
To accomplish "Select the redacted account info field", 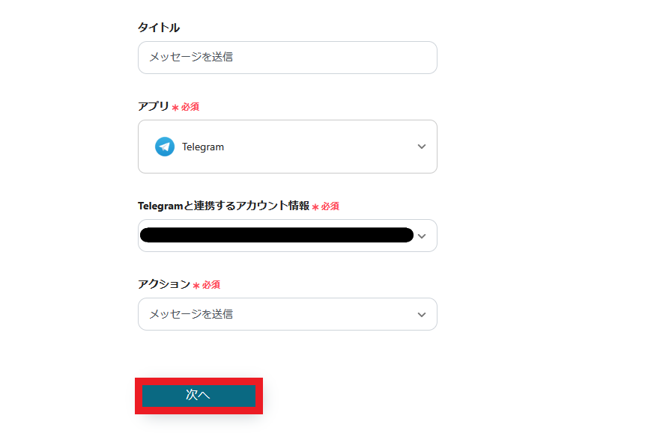I will (276, 235).
